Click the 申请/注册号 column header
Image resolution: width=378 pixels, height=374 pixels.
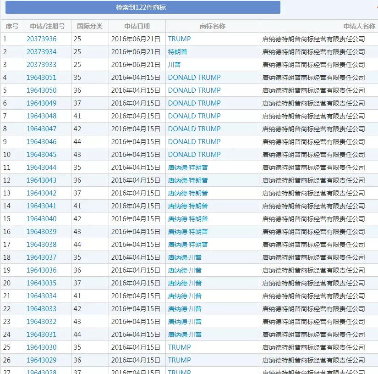(x=47, y=26)
